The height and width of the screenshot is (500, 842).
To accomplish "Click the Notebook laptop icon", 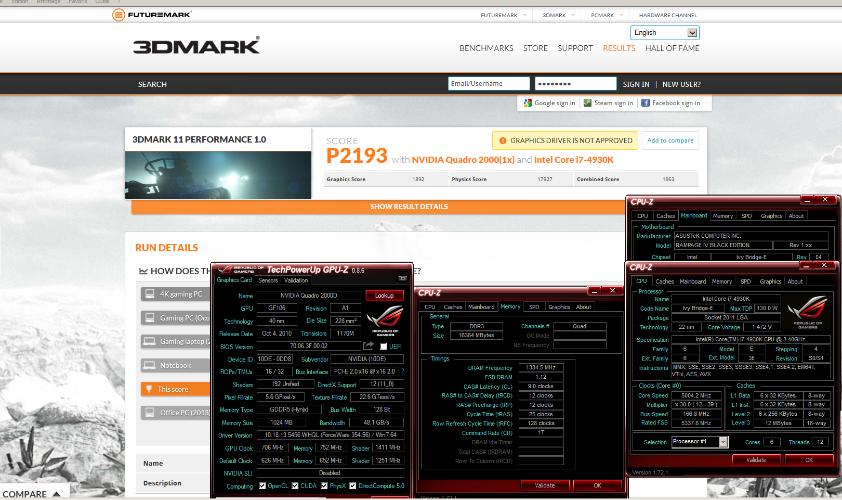I will (150, 365).
